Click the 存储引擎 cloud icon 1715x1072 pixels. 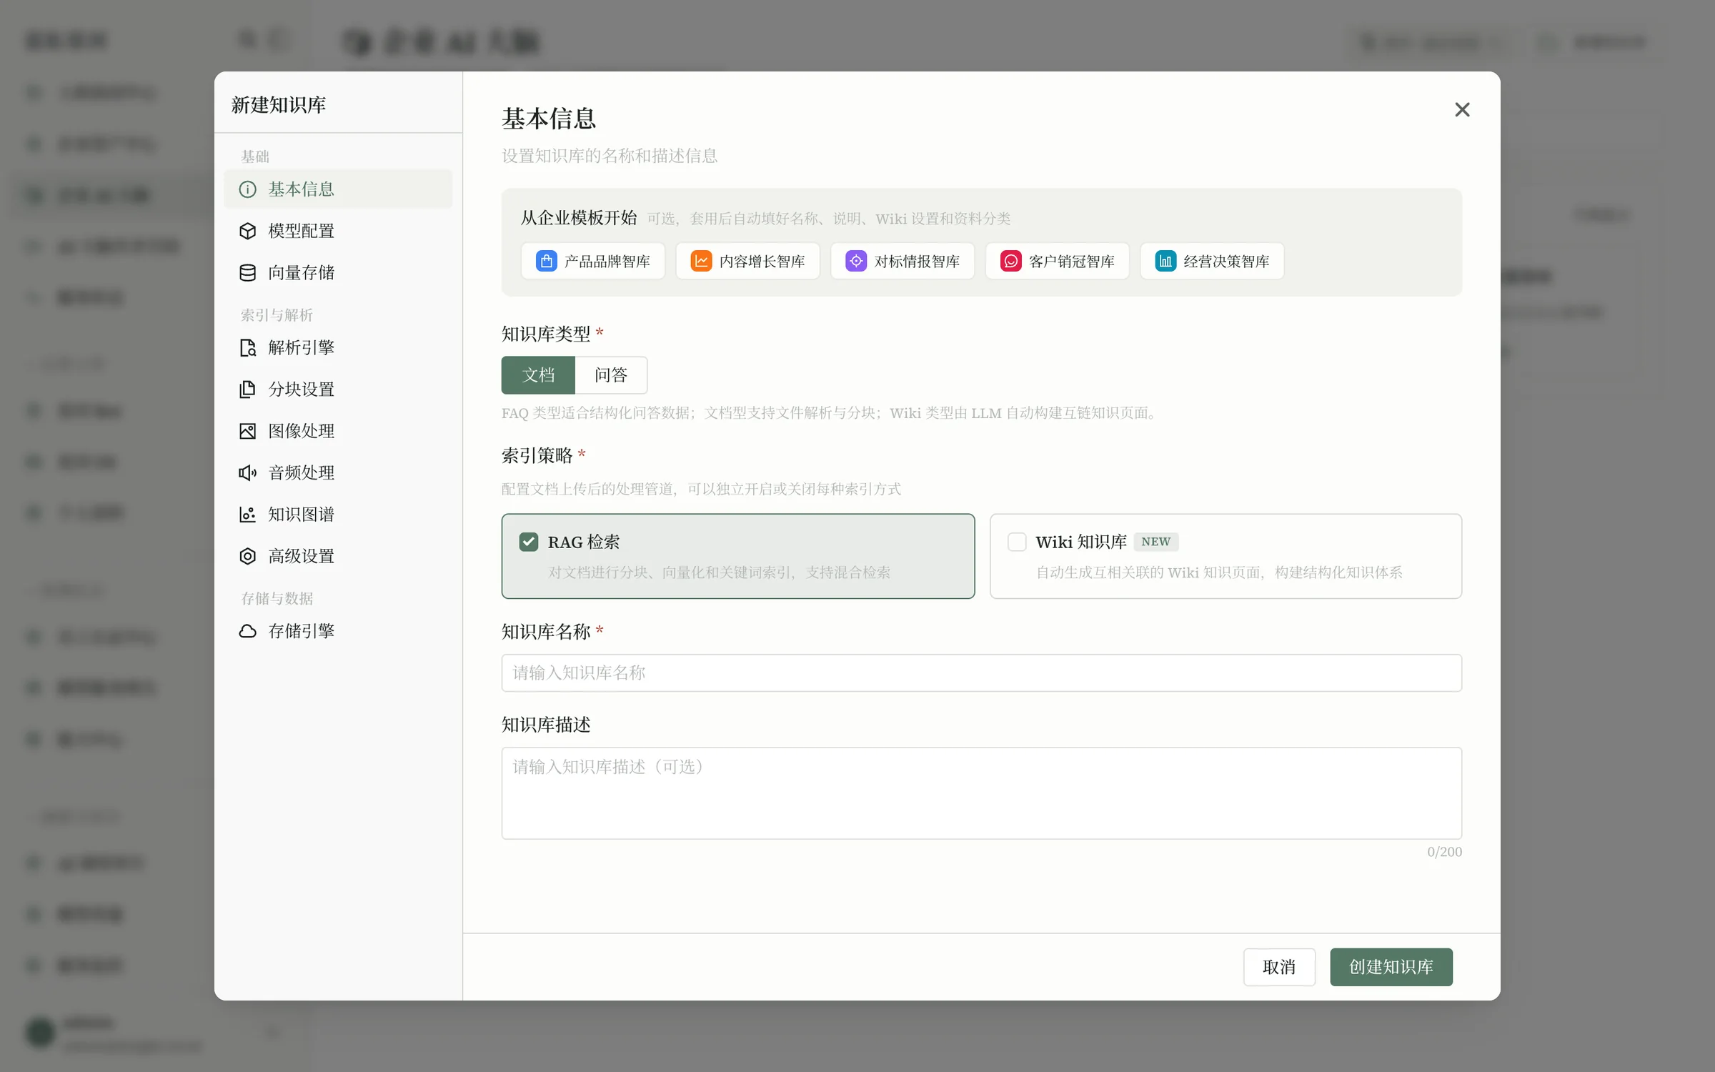[x=247, y=631]
